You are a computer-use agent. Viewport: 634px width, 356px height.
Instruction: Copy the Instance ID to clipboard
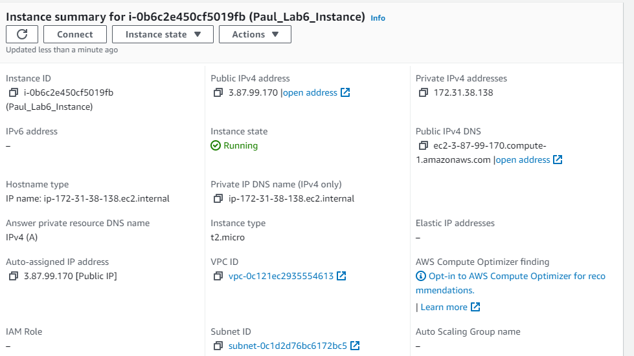(x=14, y=92)
